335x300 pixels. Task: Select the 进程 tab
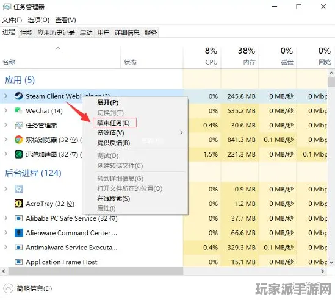click(x=9, y=32)
